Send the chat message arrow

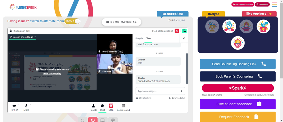click(181, 91)
